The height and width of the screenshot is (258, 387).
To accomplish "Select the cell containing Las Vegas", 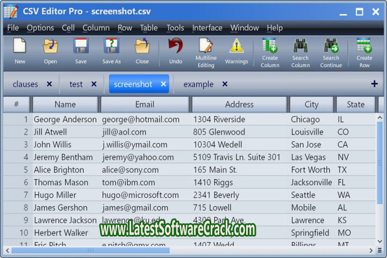I will click(x=308, y=157).
